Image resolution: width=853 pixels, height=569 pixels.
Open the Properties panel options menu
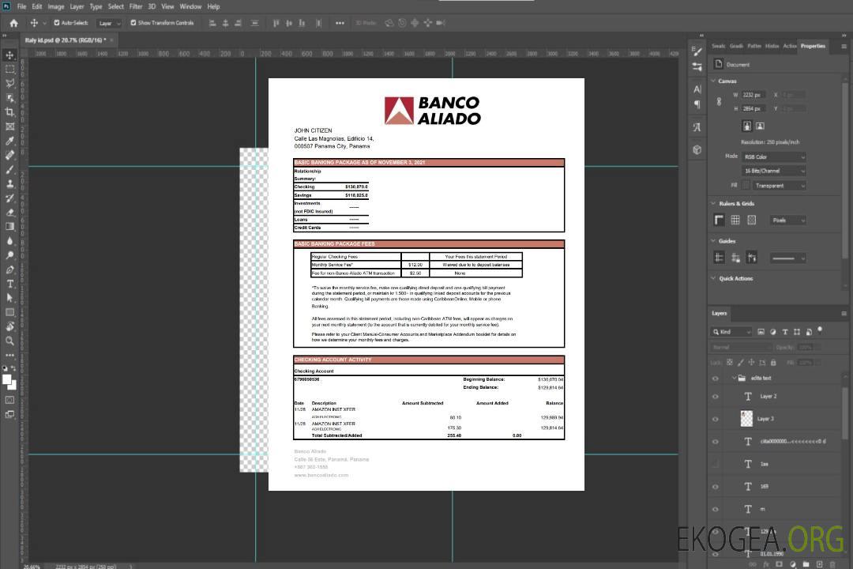844,47
